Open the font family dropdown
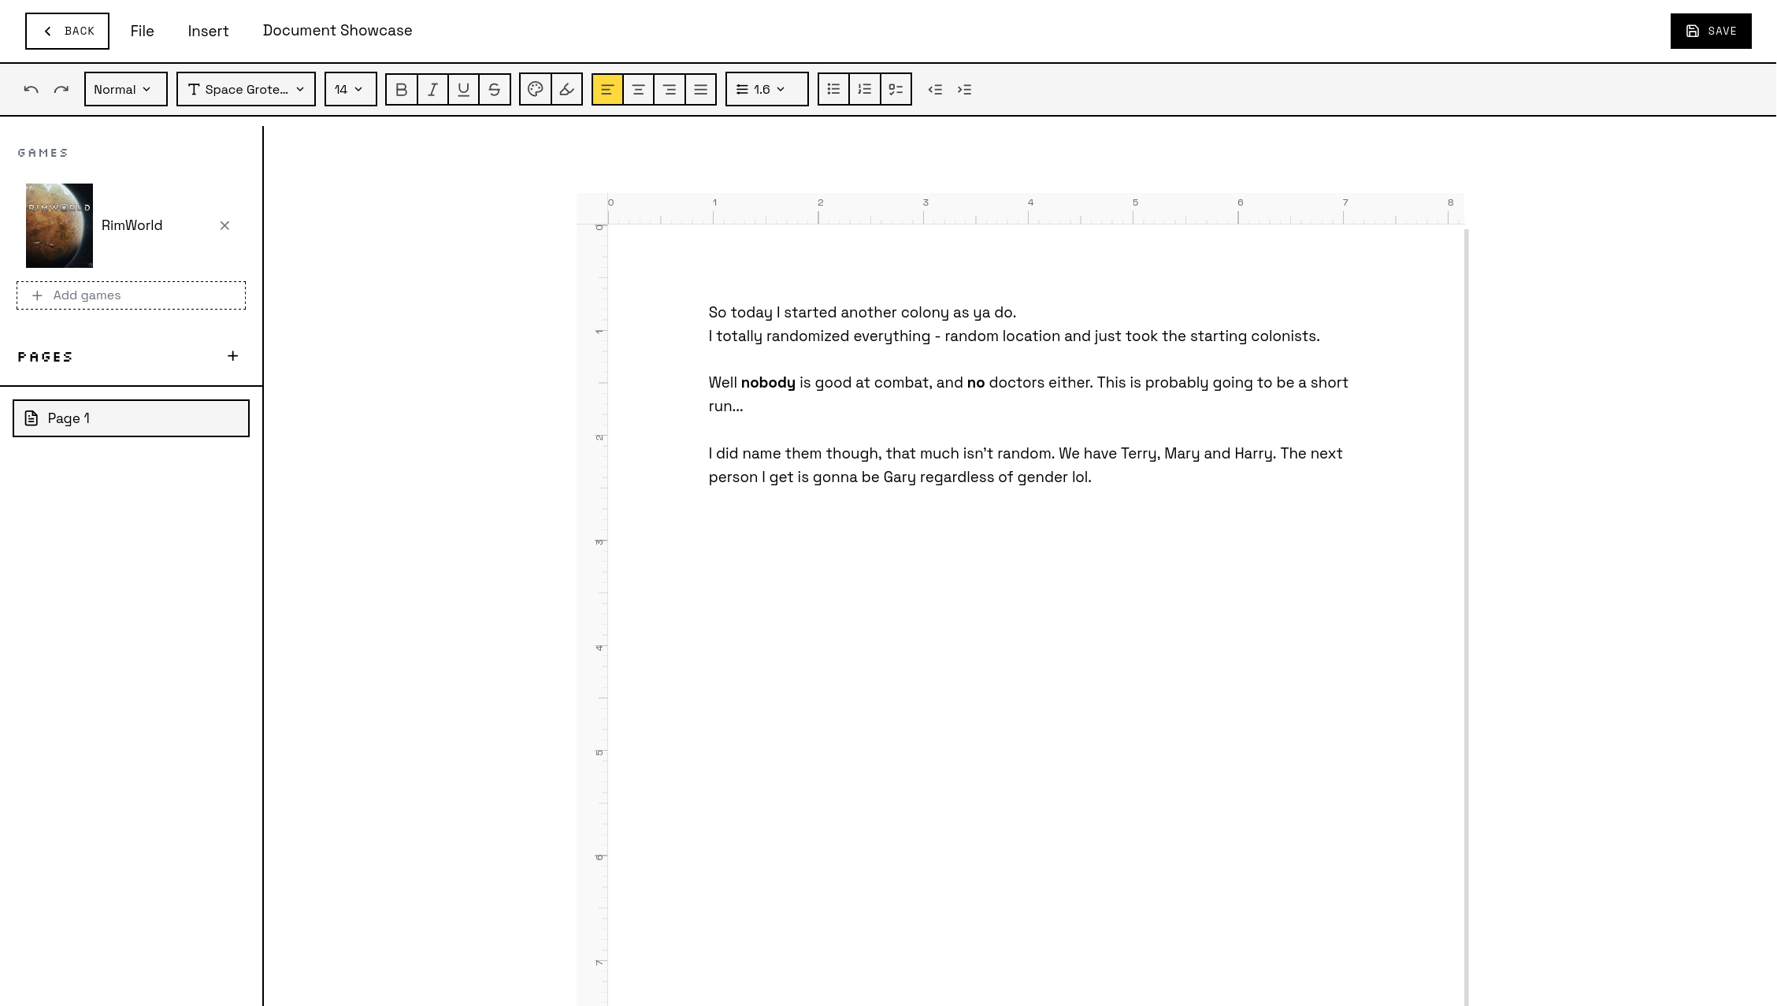1777x1006 pixels. point(246,89)
